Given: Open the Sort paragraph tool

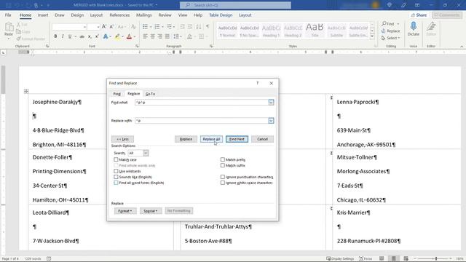Looking at the screenshot, I should 199,27.
